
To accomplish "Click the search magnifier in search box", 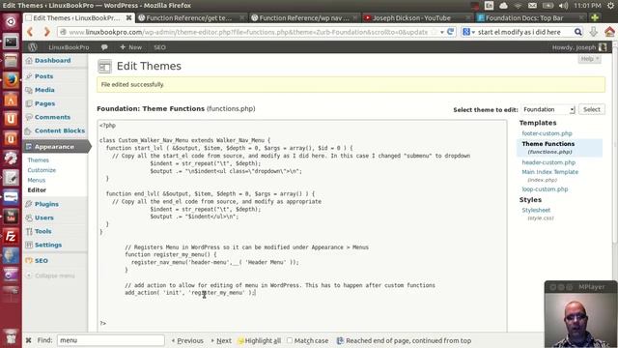I will (x=577, y=32).
